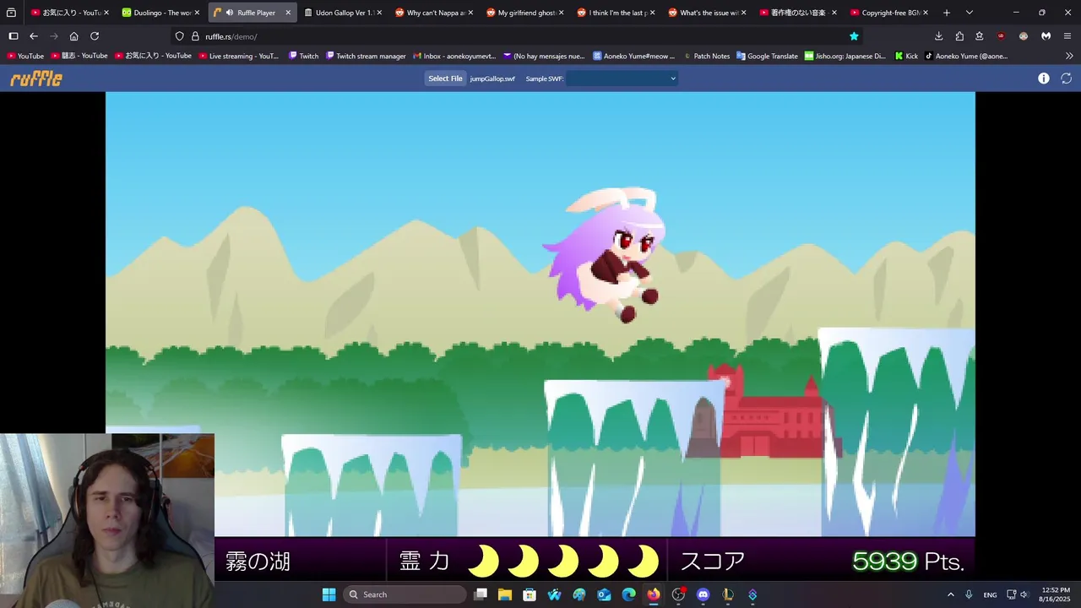Click the red uBlock extension icon
1081x608 pixels.
1002,36
